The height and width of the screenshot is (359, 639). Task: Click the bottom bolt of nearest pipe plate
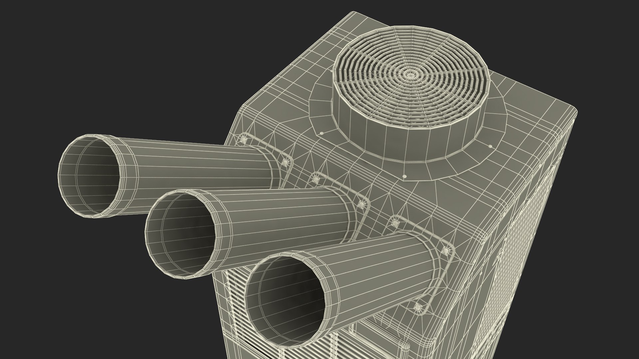[x=418, y=306]
